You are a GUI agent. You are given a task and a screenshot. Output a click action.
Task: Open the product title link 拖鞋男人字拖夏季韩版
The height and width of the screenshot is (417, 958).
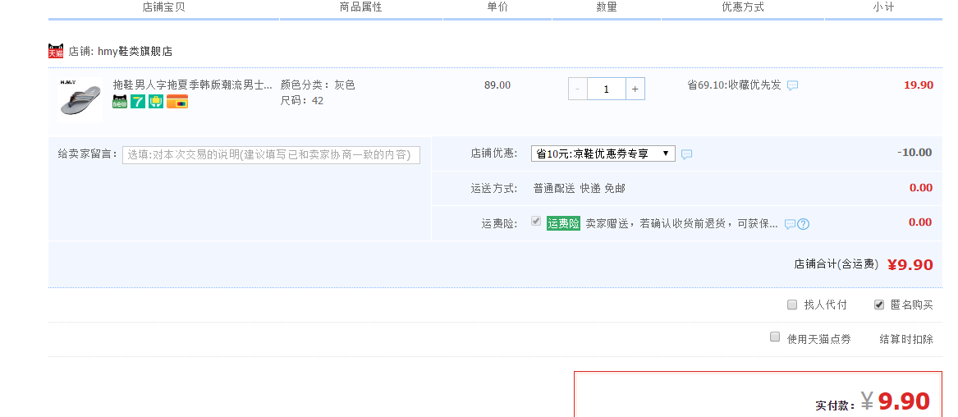[x=192, y=85]
